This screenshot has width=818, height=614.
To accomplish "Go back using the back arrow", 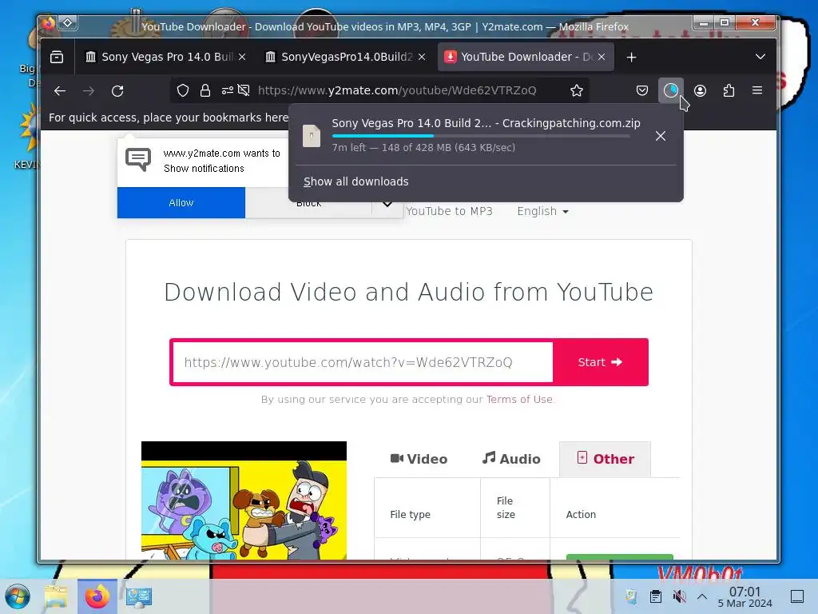I will pos(60,91).
